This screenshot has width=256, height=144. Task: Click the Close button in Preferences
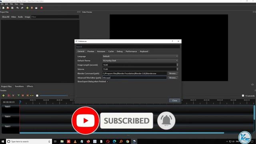174,100
